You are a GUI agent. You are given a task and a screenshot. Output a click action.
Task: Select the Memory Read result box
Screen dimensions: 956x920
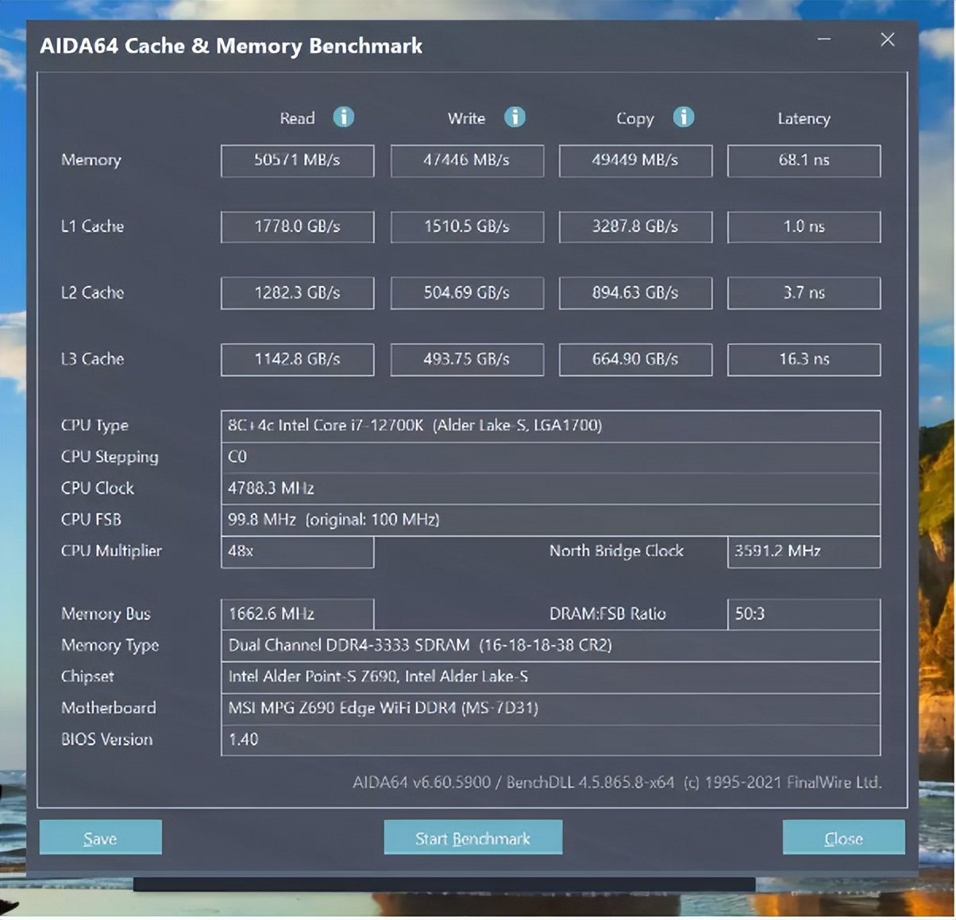coord(297,160)
